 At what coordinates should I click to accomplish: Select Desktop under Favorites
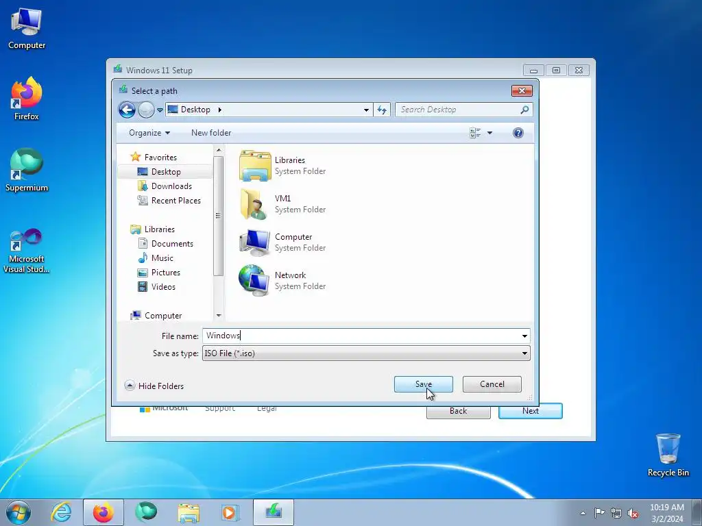tap(166, 172)
